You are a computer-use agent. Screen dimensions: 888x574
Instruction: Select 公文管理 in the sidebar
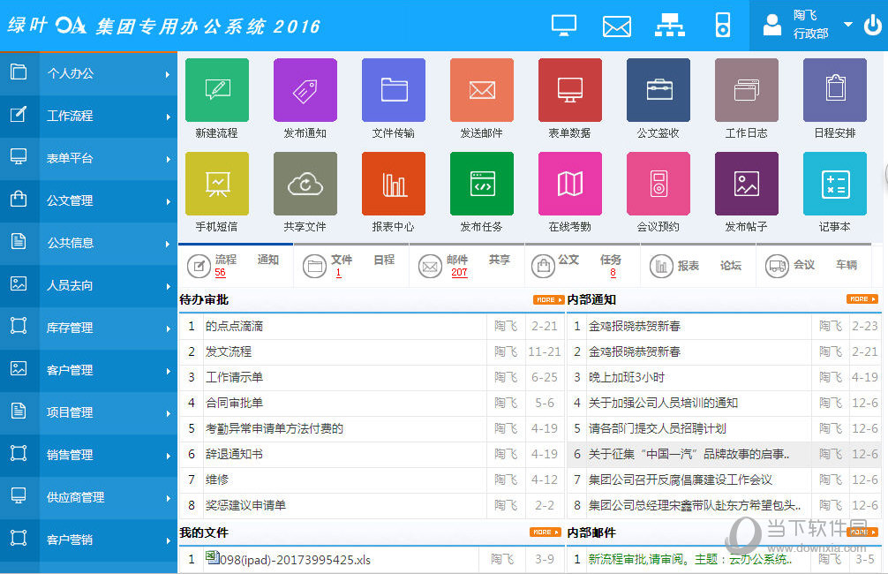coord(88,200)
